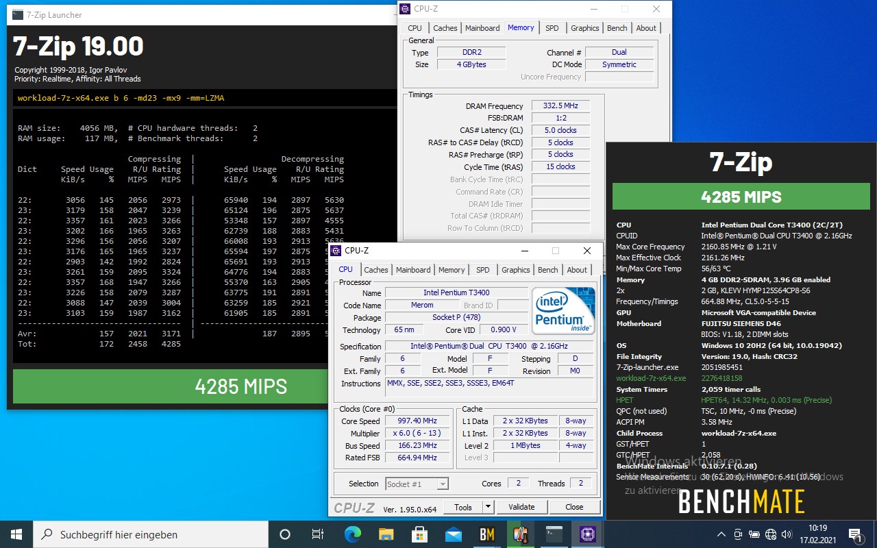Image resolution: width=877 pixels, height=548 pixels.
Task: Launch Microsoft Edge from taskbar
Action: coord(353,534)
